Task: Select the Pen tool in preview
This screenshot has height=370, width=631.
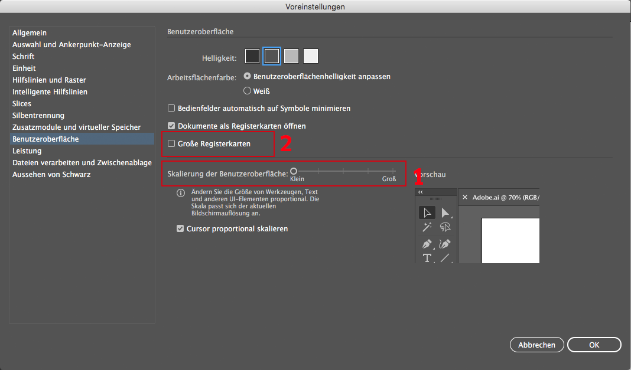Action: pos(427,244)
